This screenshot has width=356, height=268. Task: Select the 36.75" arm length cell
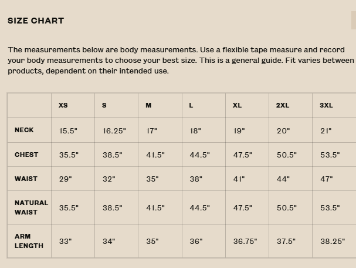(245, 242)
